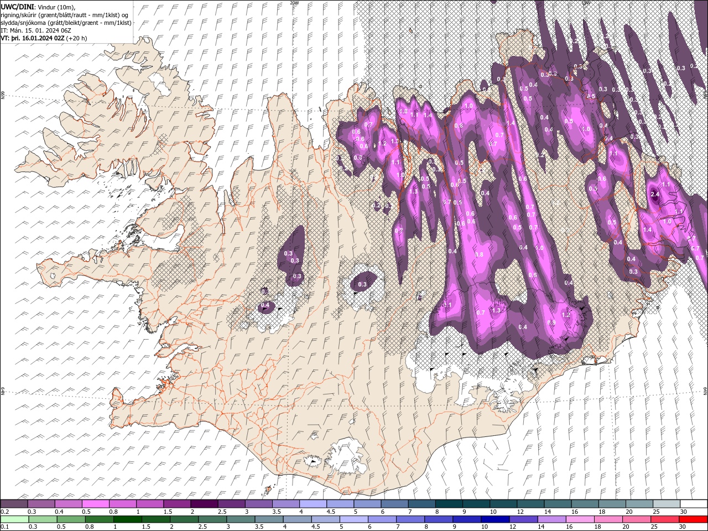The image size is (708, 531).
Task: Pick bottom-row red-pink swatch labeled 25
Action: point(665,519)
